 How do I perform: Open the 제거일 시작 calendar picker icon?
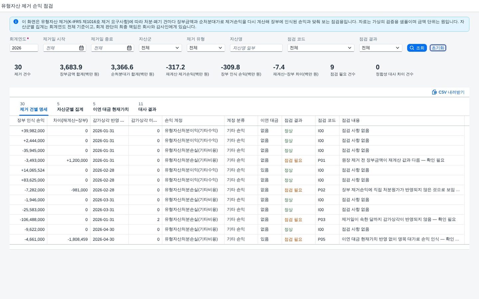pos(81,48)
